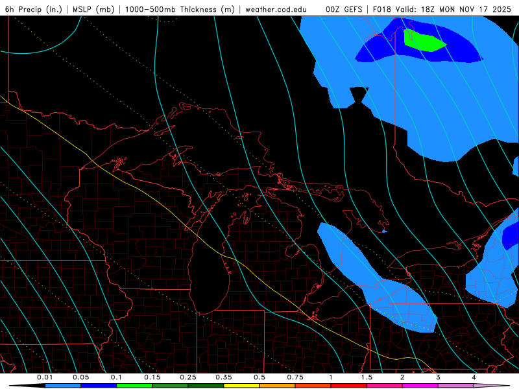Click the red 1–1.5 legend swatch
Image resolution: width=519 pixels, height=389 pixels.
tap(349, 386)
